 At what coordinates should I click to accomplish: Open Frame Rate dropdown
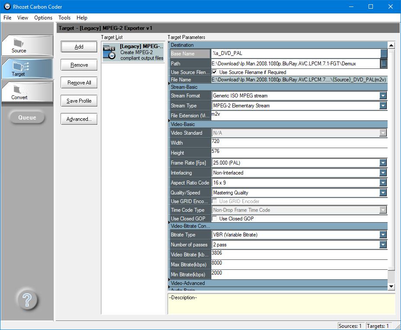[383, 163]
